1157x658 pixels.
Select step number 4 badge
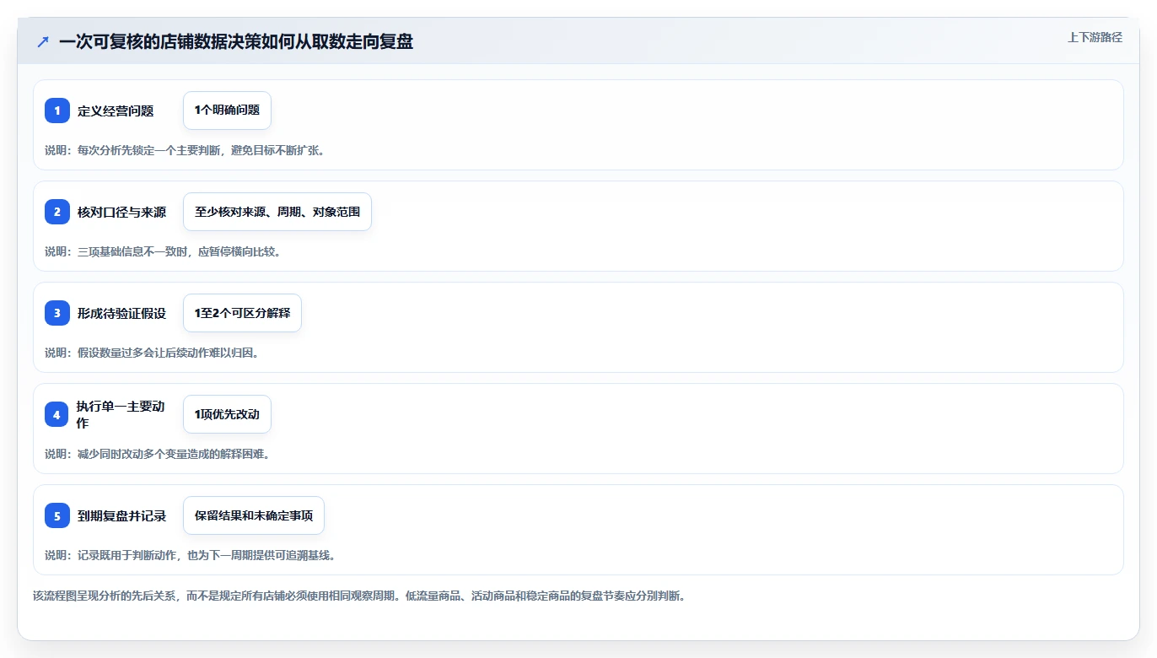pos(57,414)
